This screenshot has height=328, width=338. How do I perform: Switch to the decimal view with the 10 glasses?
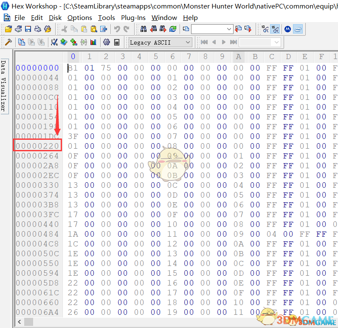point(265,29)
